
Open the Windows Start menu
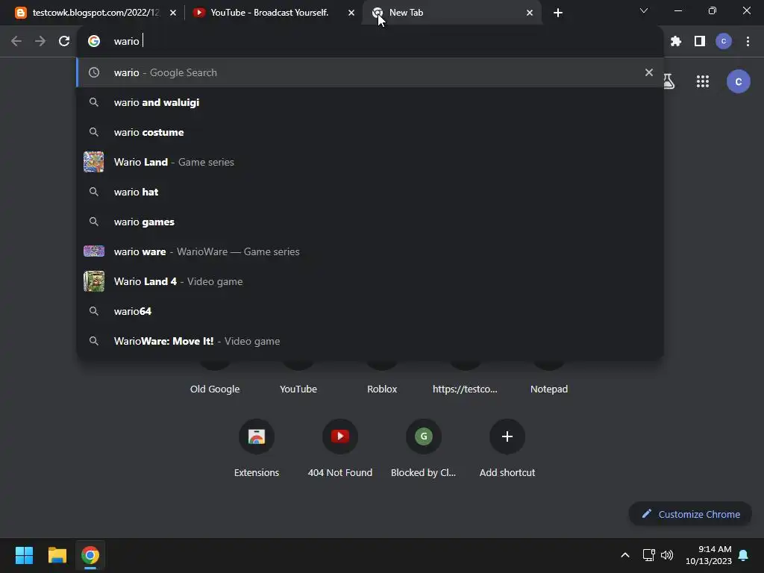pyautogui.click(x=25, y=555)
